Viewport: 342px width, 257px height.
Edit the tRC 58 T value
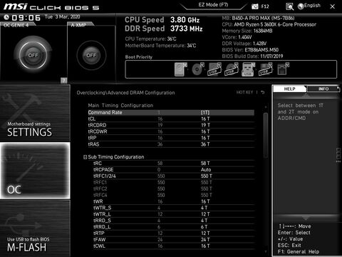coord(205,163)
